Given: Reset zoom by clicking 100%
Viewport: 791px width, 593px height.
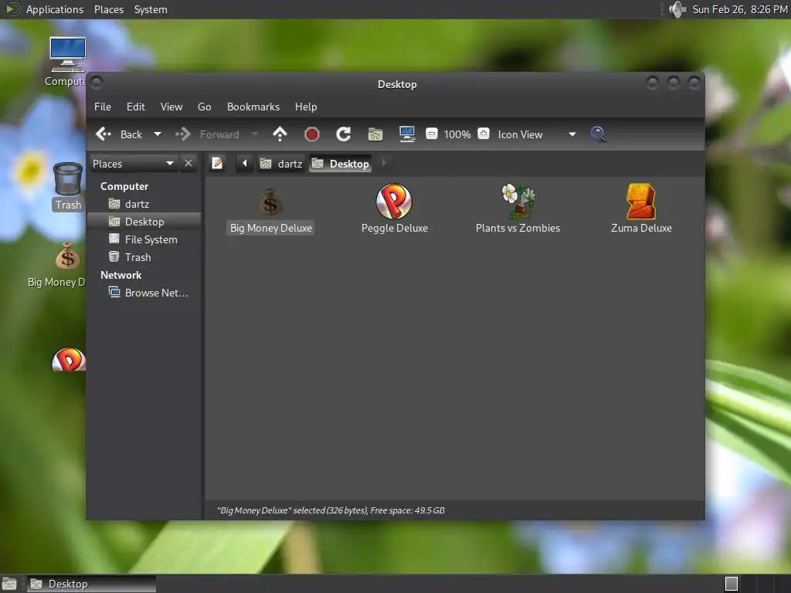Looking at the screenshot, I should coord(457,134).
